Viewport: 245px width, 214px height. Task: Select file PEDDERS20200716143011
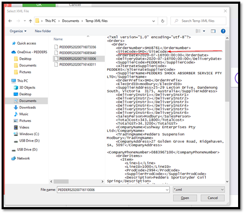pyautogui.click(x=77, y=64)
